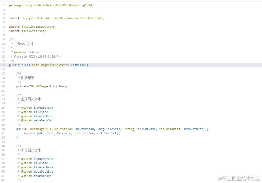Click the superclass name 'FastFile'
The width and height of the screenshot is (262, 183).
click(78, 65)
